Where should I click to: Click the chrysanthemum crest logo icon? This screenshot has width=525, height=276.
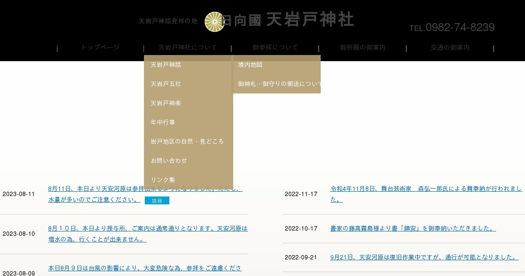pos(214,22)
